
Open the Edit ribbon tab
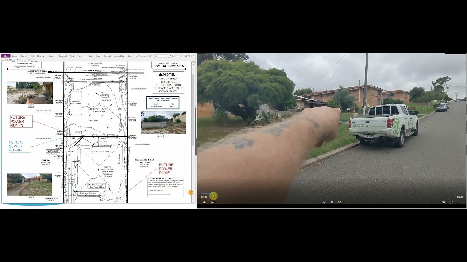click(32, 56)
